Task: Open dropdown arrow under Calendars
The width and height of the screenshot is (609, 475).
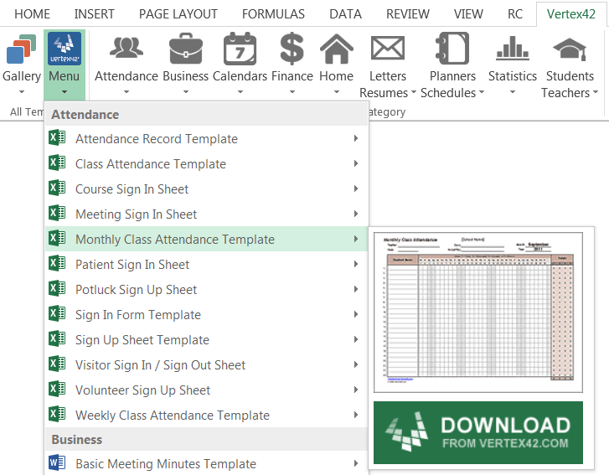Action: click(240, 92)
